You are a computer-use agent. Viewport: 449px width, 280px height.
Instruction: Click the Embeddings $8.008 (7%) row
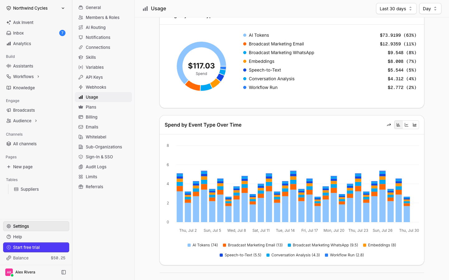tap(330, 61)
